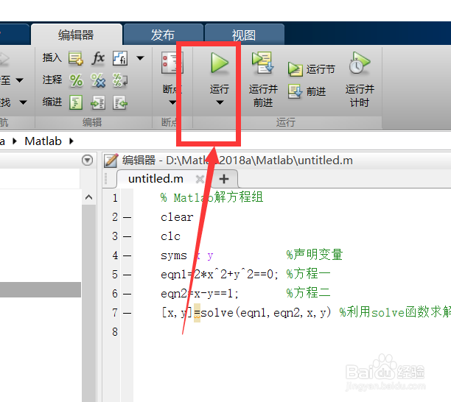Click clc on line 3
The image size is (451, 402).
(170, 236)
